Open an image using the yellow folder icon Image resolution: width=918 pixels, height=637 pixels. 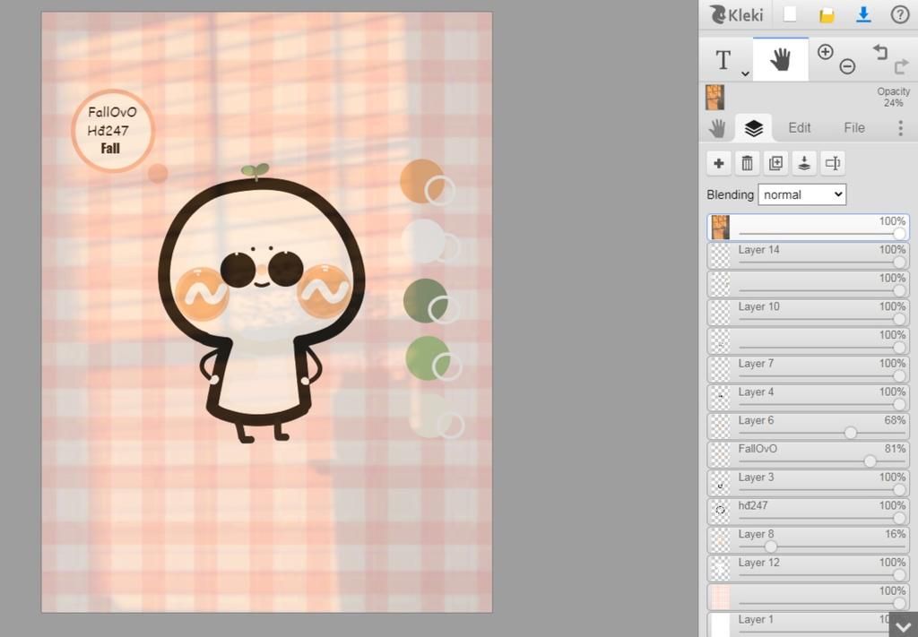click(x=827, y=14)
